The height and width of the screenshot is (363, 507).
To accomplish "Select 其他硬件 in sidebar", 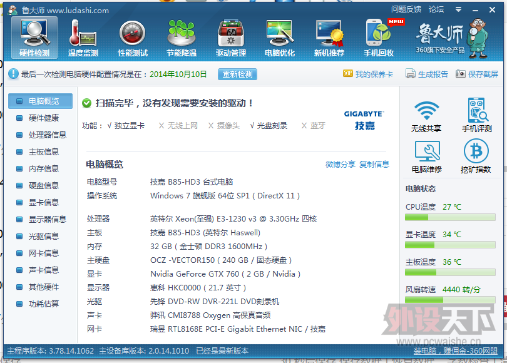I will (x=41, y=287).
